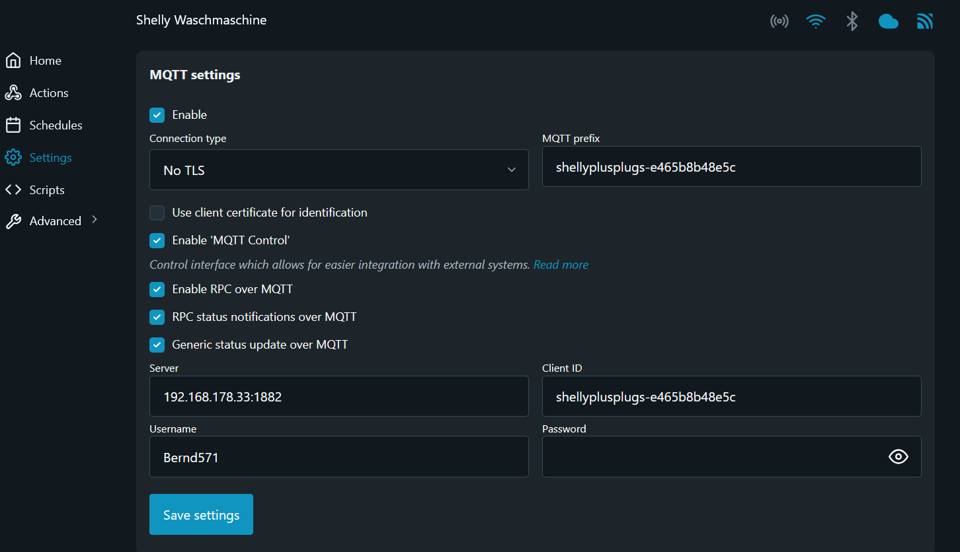Click the Settings gear icon
Screen dimensions: 960x552
(x=13, y=158)
